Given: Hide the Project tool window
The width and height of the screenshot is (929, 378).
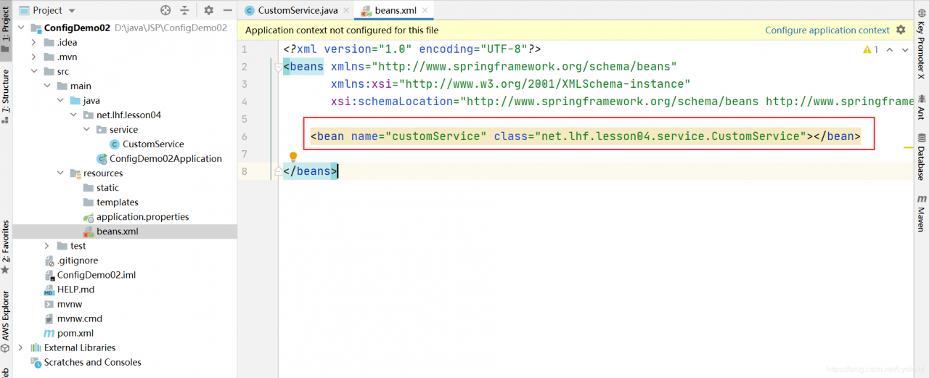Looking at the screenshot, I should pyautogui.click(x=227, y=10).
